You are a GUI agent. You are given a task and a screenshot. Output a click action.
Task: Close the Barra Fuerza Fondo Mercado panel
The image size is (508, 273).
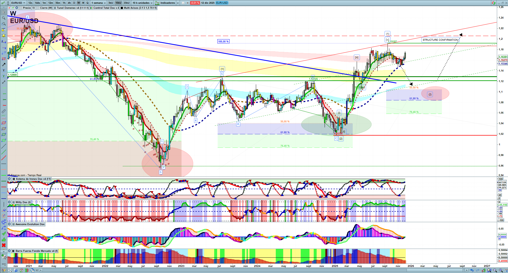[x=9, y=251]
